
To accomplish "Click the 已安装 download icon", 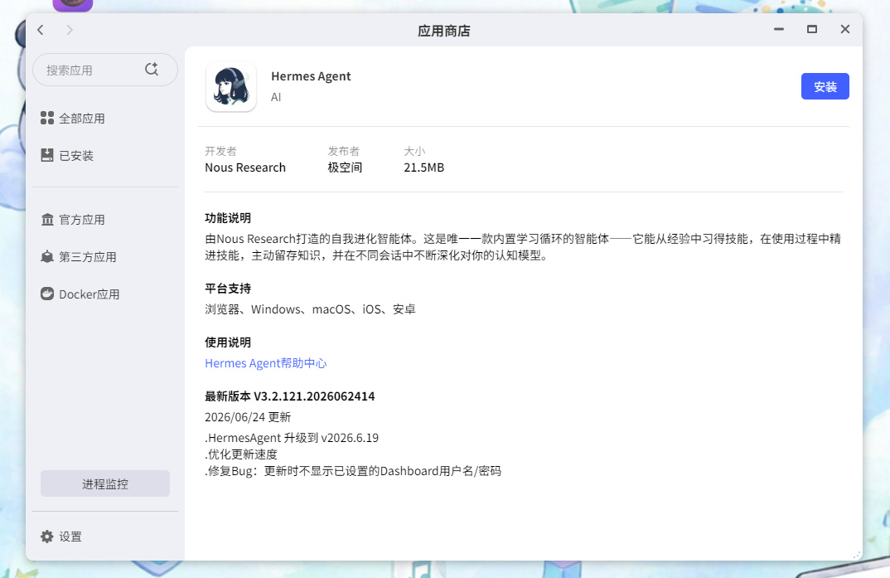I will [x=47, y=155].
